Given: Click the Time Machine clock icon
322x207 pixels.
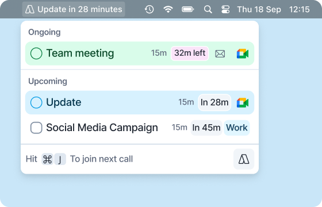Looking at the screenshot, I should click(x=149, y=9).
